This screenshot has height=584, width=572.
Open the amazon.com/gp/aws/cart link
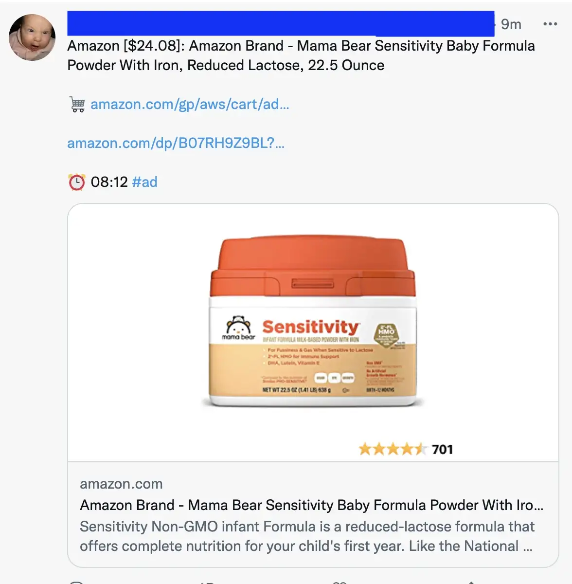(190, 104)
